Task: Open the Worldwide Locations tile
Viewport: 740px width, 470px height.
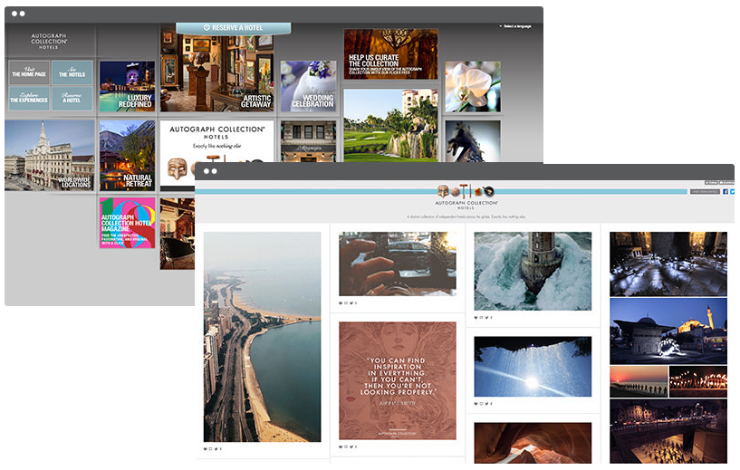Action: pos(50,155)
